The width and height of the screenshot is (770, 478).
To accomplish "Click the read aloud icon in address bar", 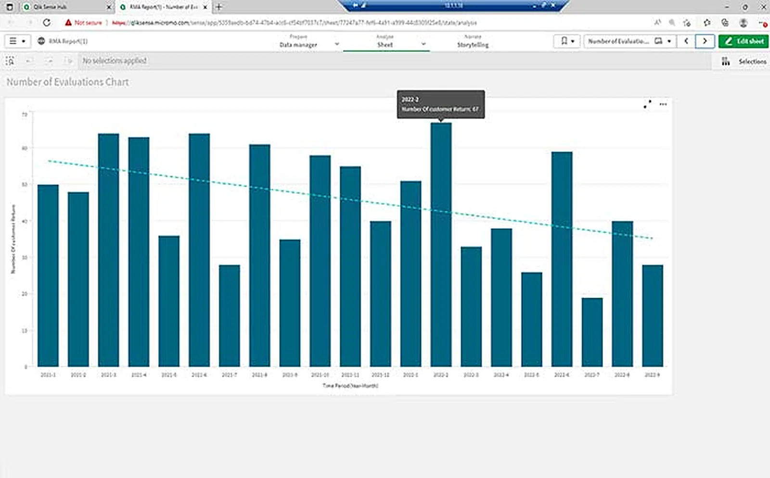I will [x=657, y=23].
